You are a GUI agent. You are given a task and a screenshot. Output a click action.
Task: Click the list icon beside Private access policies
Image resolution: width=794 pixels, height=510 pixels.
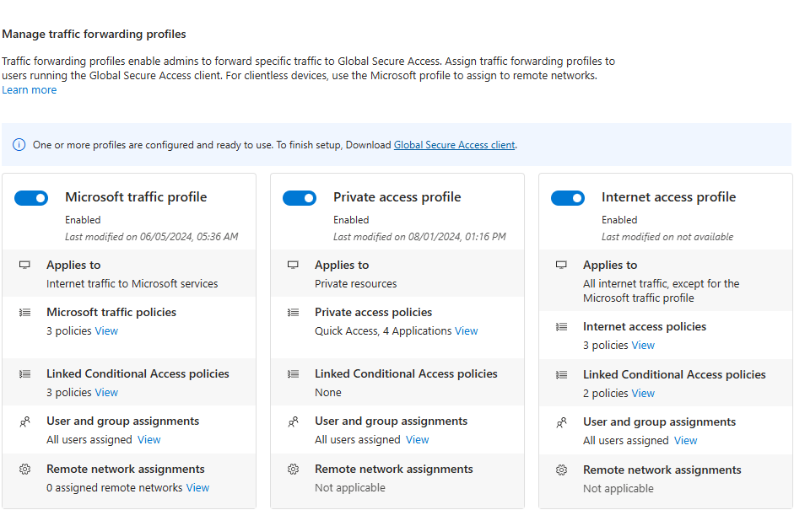coord(293,312)
